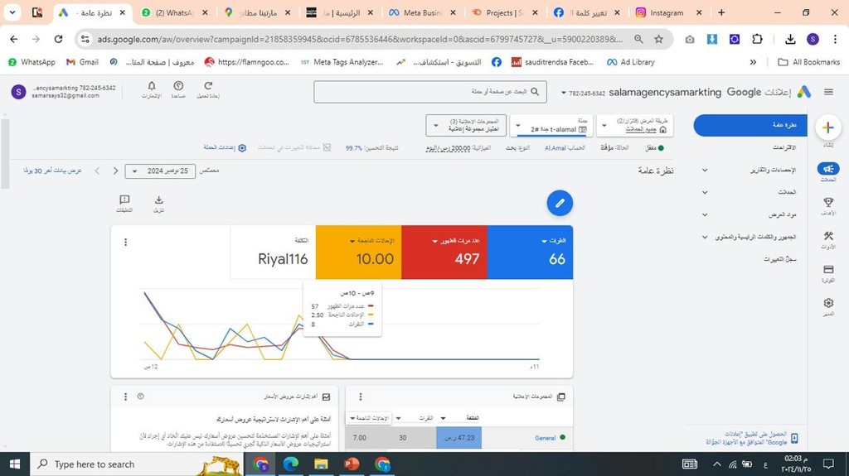Viewport: 849px width, 476px height.
Task: Click the reload arrow icon in Google Ads
Action: point(208,86)
